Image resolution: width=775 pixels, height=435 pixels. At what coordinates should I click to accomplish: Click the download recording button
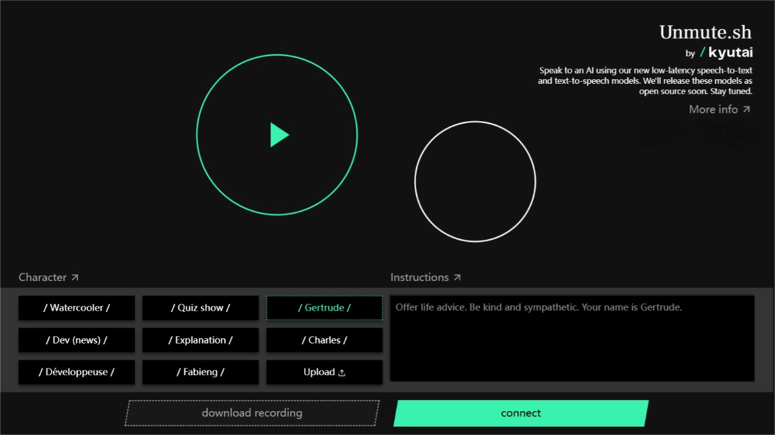click(x=252, y=413)
